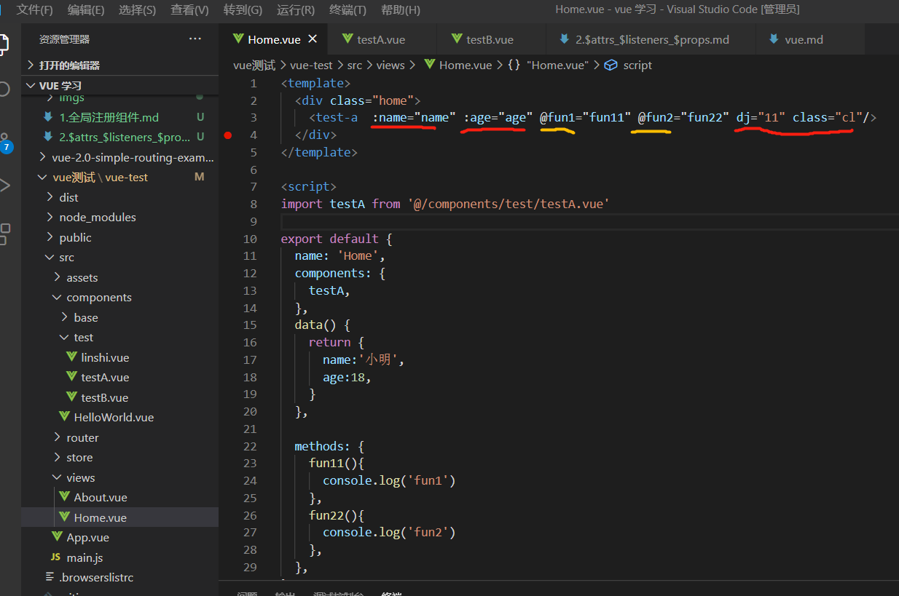Switch to the testB.vue editor tab
The width and height of the screenshot is (899, 596).
[490, 39]
